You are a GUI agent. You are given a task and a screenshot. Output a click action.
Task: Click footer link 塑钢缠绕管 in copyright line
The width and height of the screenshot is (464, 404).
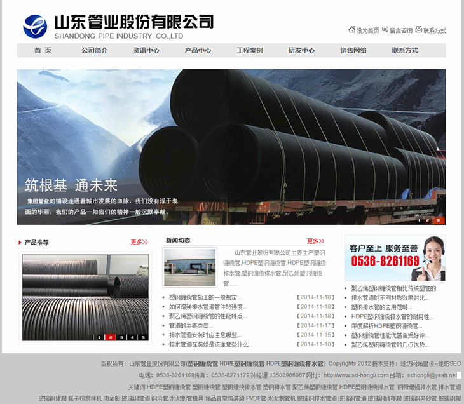203,363
